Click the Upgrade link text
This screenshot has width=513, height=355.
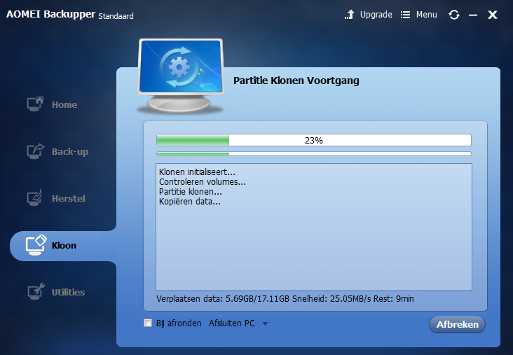376,15
